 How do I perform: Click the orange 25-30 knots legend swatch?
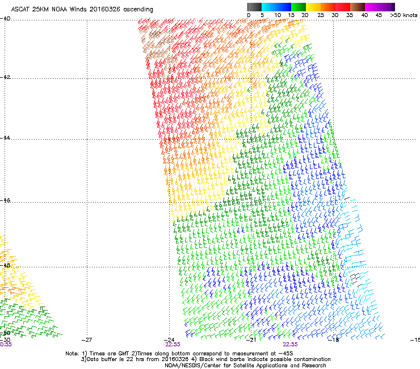tap(328, 7)
